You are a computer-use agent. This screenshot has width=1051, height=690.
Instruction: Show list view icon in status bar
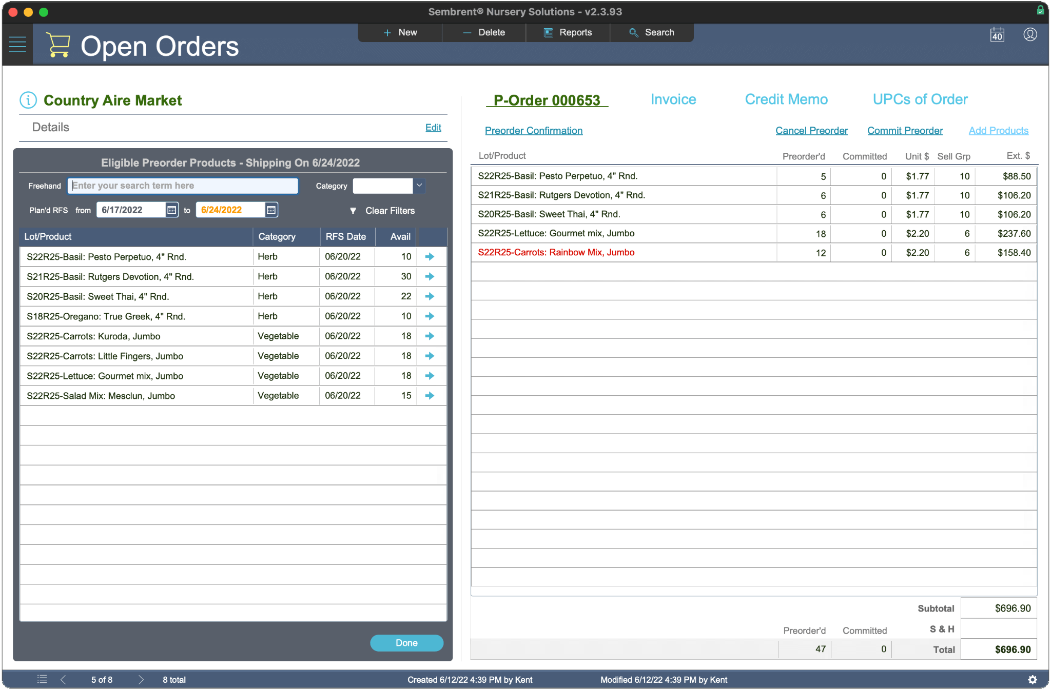tap(42, 680)
